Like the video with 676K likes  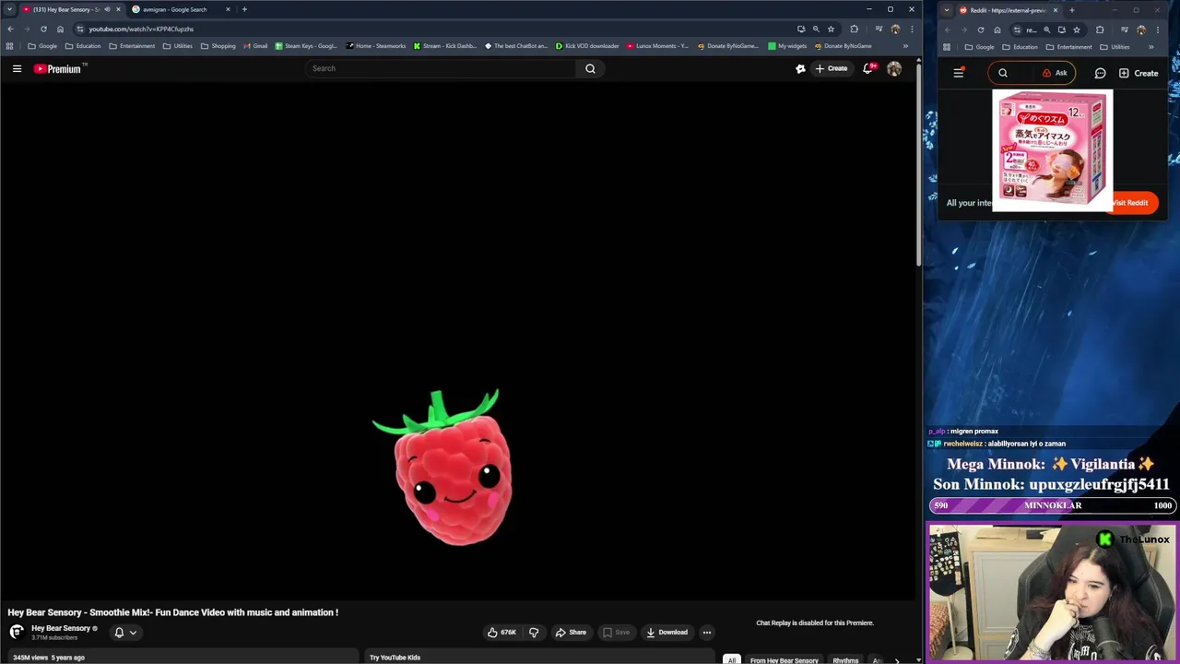click(x=501, y=633)
